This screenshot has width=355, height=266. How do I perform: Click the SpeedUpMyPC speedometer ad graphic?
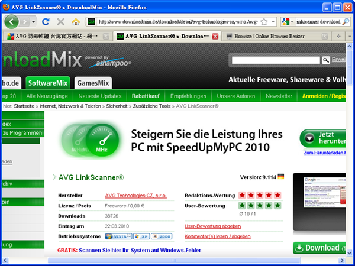[x=91, y=140]
